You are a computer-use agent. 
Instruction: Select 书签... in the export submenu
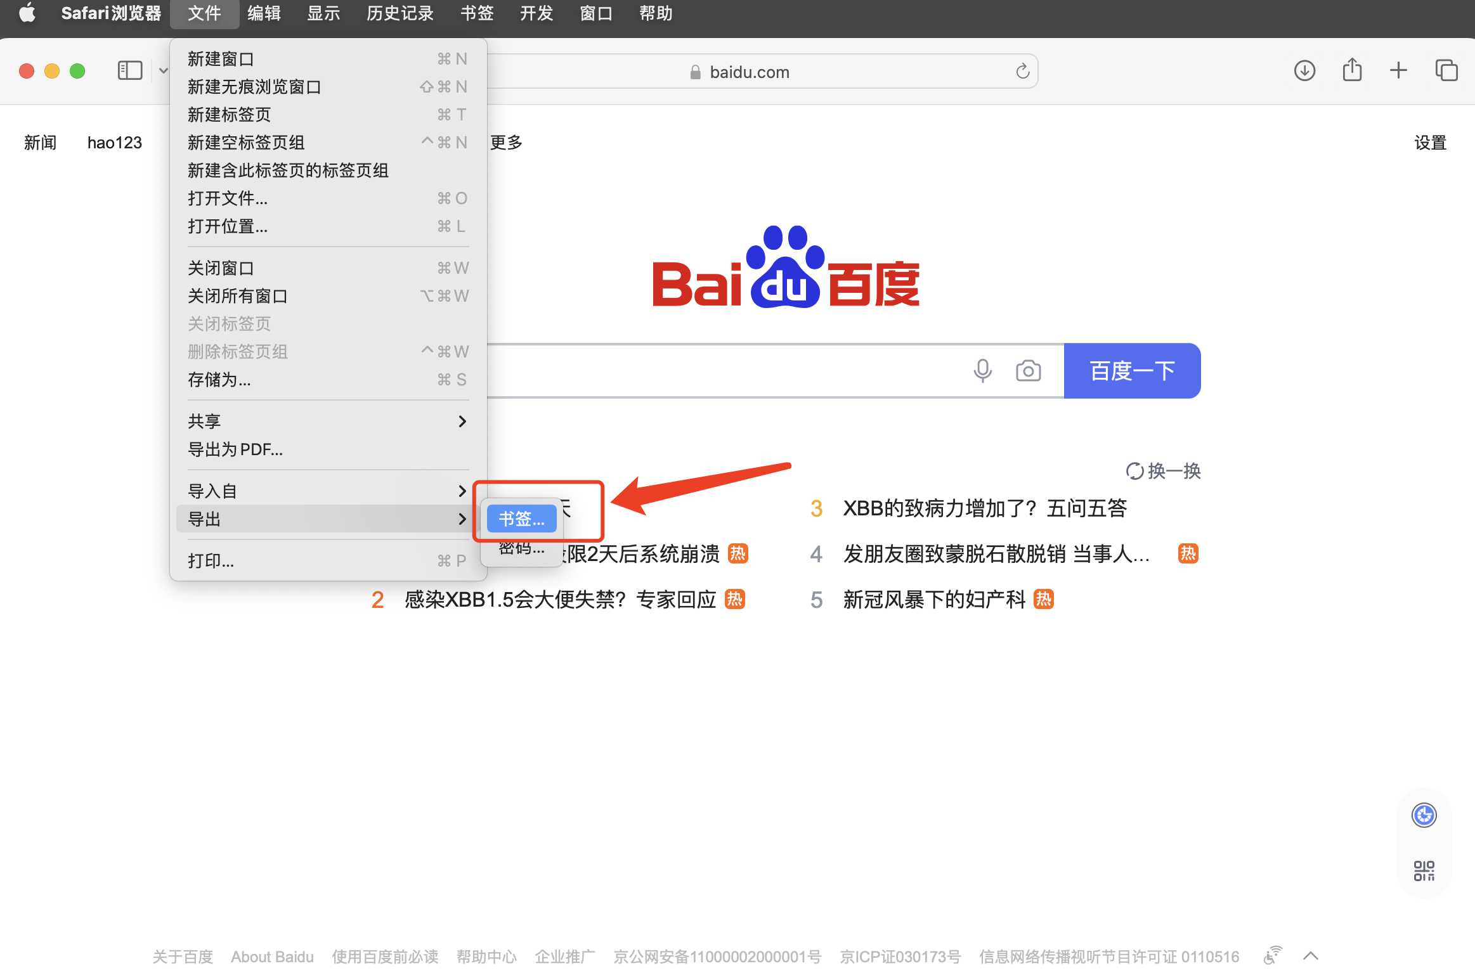(521, 519)
